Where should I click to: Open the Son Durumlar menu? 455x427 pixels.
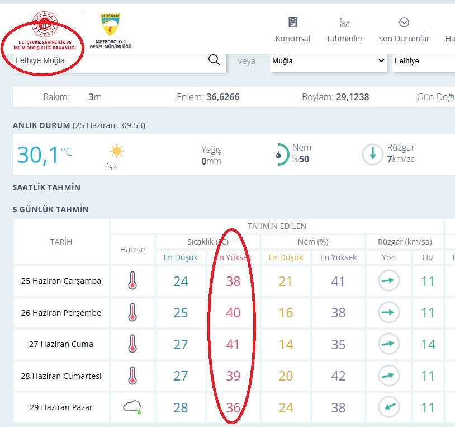[x=404, y=30]
